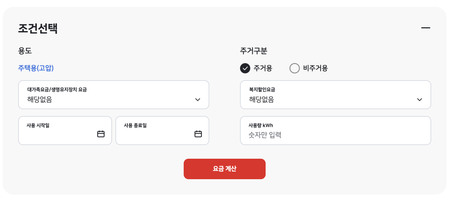Viewport: 450px width, 200px height.
Task: Click the 해당없음 value under 복지할인요금
Action: (x=262, y=100)
